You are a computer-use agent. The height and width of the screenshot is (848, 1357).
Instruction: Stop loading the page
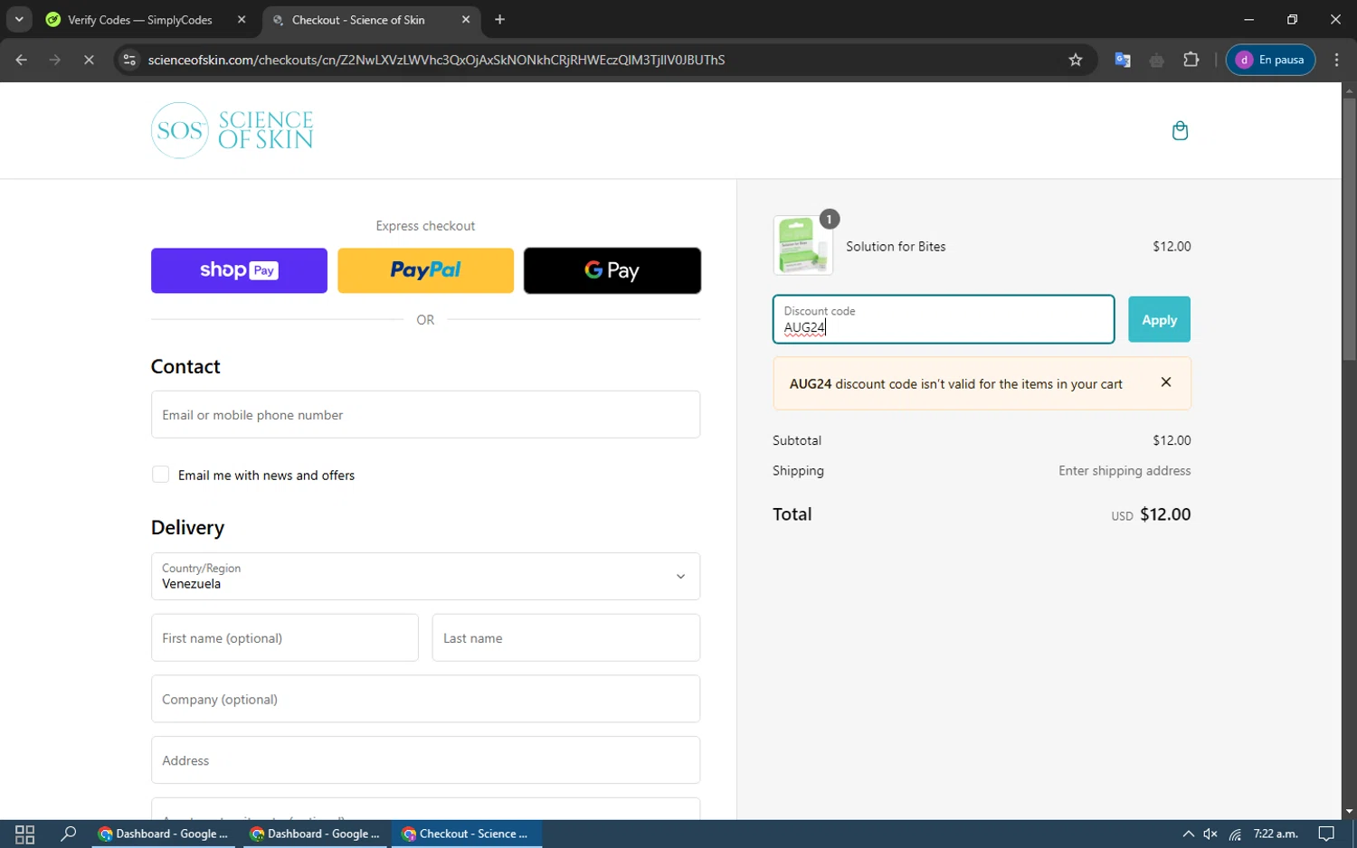pos(89,60)
